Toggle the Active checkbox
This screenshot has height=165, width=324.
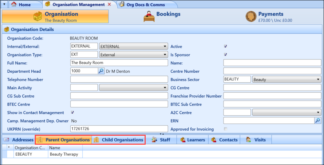[226, 46]
